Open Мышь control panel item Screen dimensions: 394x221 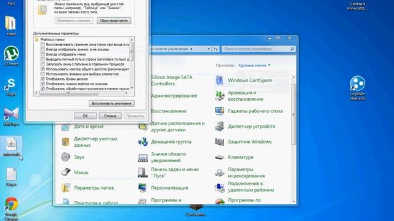[74, 173]
